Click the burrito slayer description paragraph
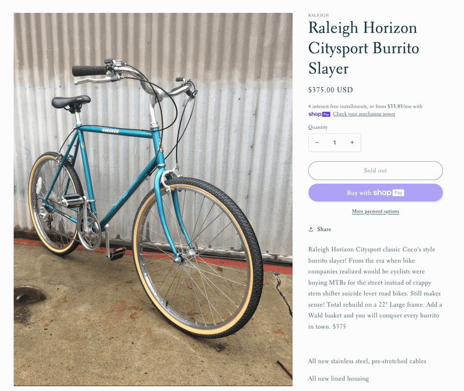The height and width of the screenshot is (391, 464). 375,288
